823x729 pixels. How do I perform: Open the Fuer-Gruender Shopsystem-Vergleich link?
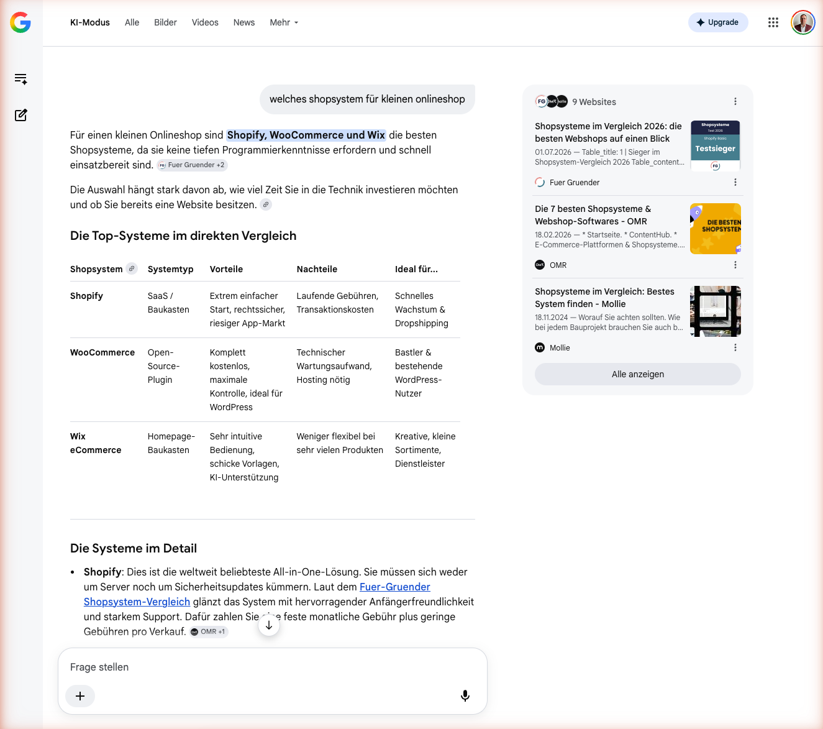[x=257, y=594]
